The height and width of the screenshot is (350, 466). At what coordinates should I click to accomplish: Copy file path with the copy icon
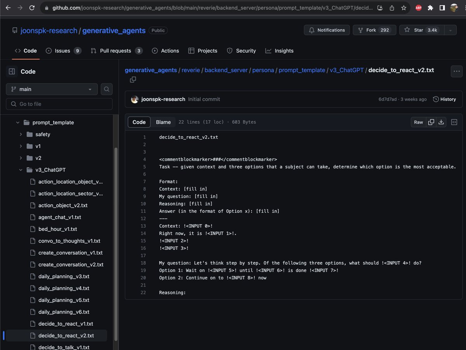(133, 80)
